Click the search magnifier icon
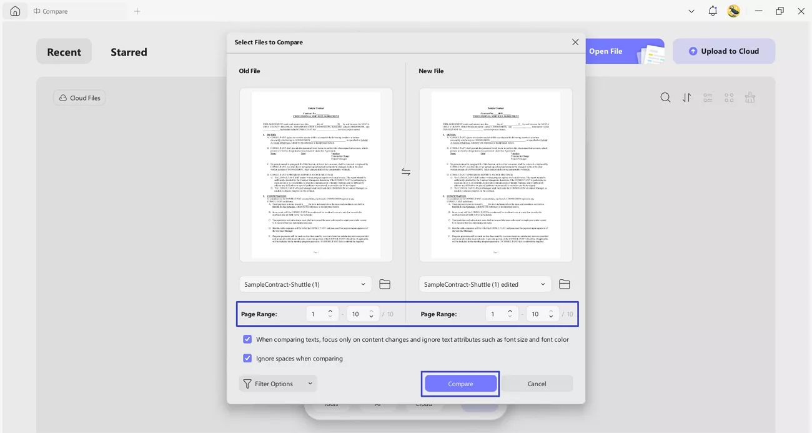 [665, 97]
